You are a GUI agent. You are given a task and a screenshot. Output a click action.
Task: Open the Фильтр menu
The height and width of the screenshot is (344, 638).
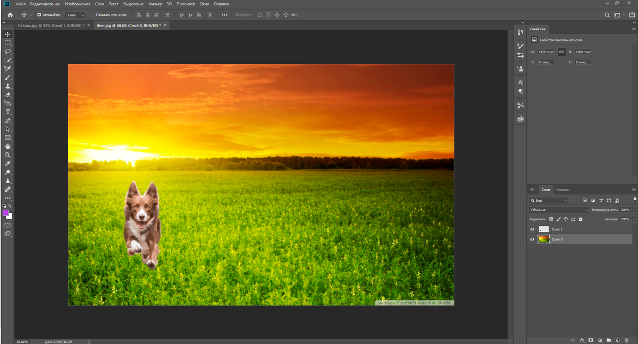click(x=155, y=4)
